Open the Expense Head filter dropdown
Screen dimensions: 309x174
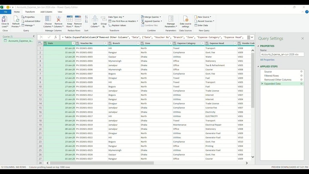click(235, 43)
